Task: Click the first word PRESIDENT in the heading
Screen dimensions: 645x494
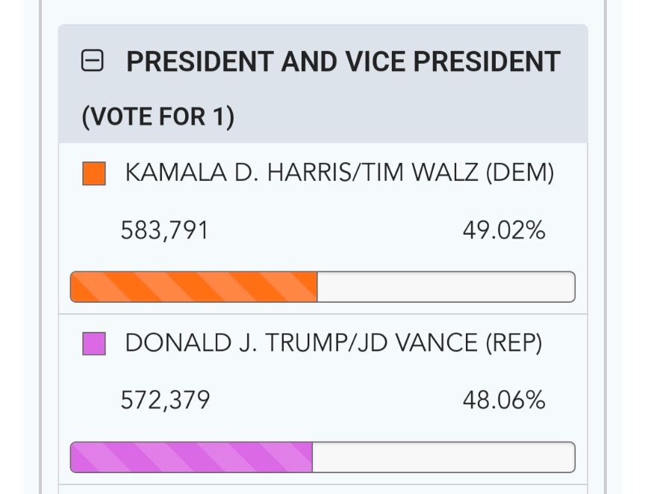Action: [x=200, y=62]
